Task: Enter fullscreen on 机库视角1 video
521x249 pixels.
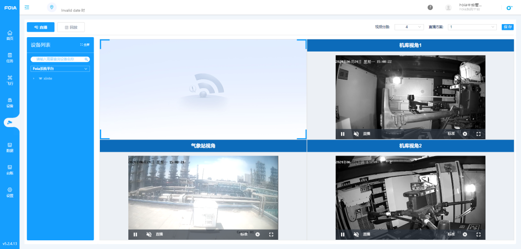Action: [479, 134]
